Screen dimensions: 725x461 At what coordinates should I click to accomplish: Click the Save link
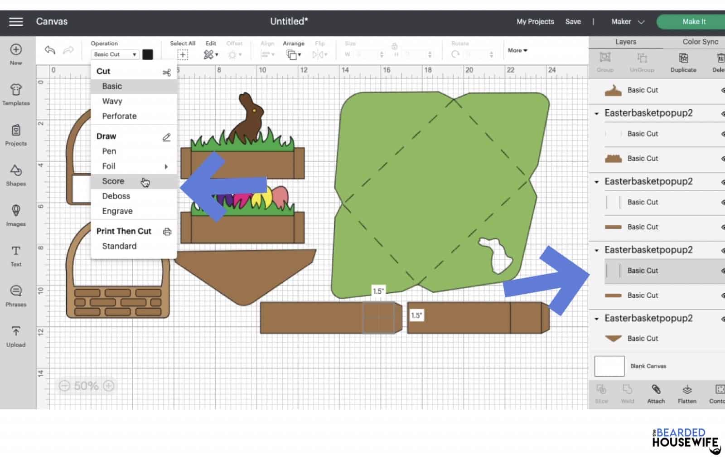pos(573,21)
